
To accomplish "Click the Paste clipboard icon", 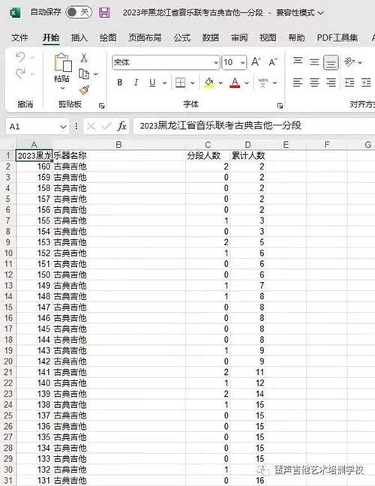I will tap(63, 62).
